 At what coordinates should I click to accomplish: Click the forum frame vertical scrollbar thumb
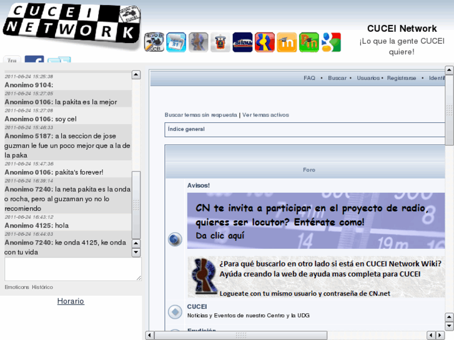click(449, 110)
